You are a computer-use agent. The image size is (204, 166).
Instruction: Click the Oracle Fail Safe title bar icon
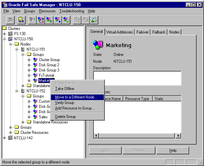tap(5, 5)
